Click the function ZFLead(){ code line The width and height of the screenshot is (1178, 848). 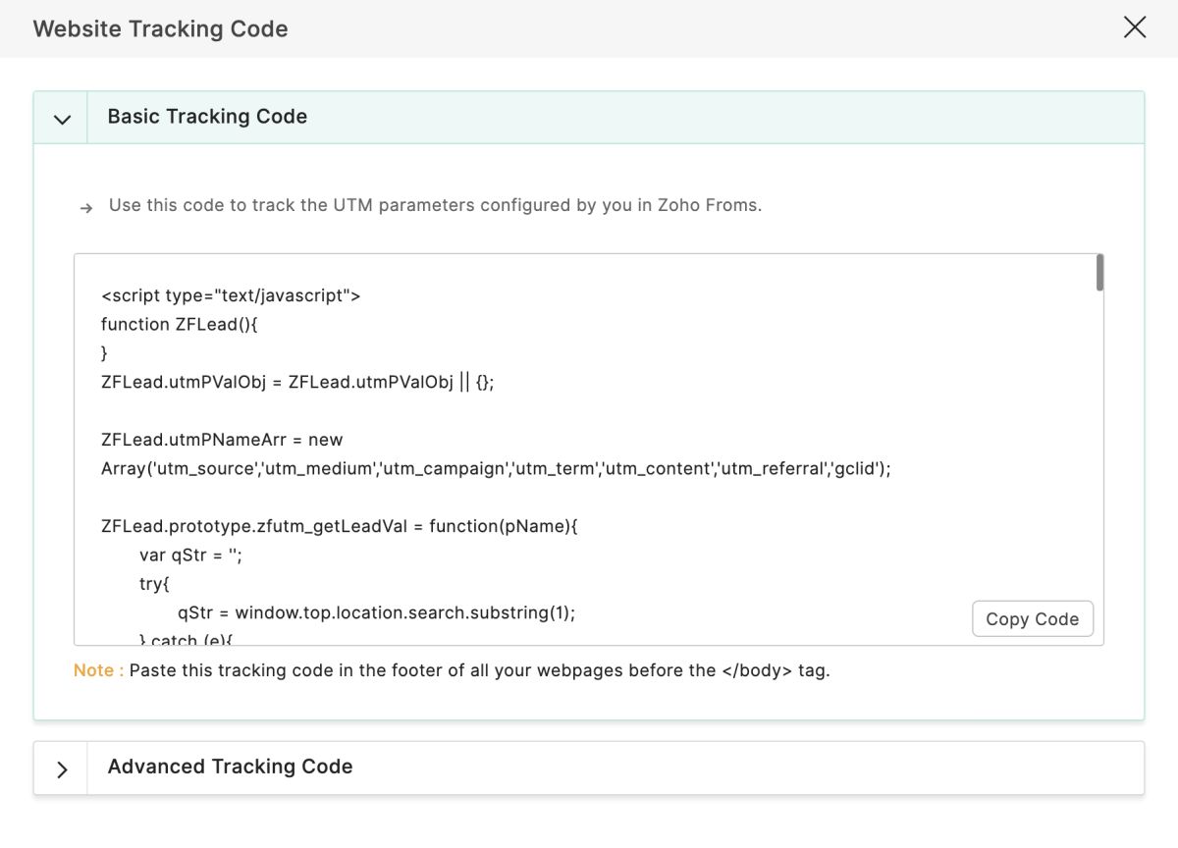(x=179, y=325)
